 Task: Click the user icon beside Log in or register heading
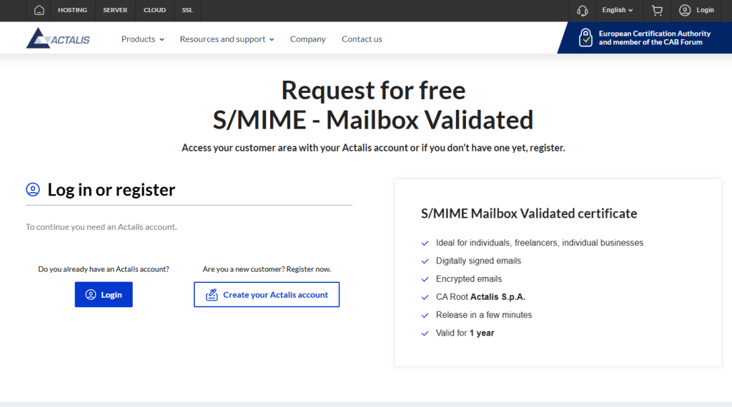point(33,190)
